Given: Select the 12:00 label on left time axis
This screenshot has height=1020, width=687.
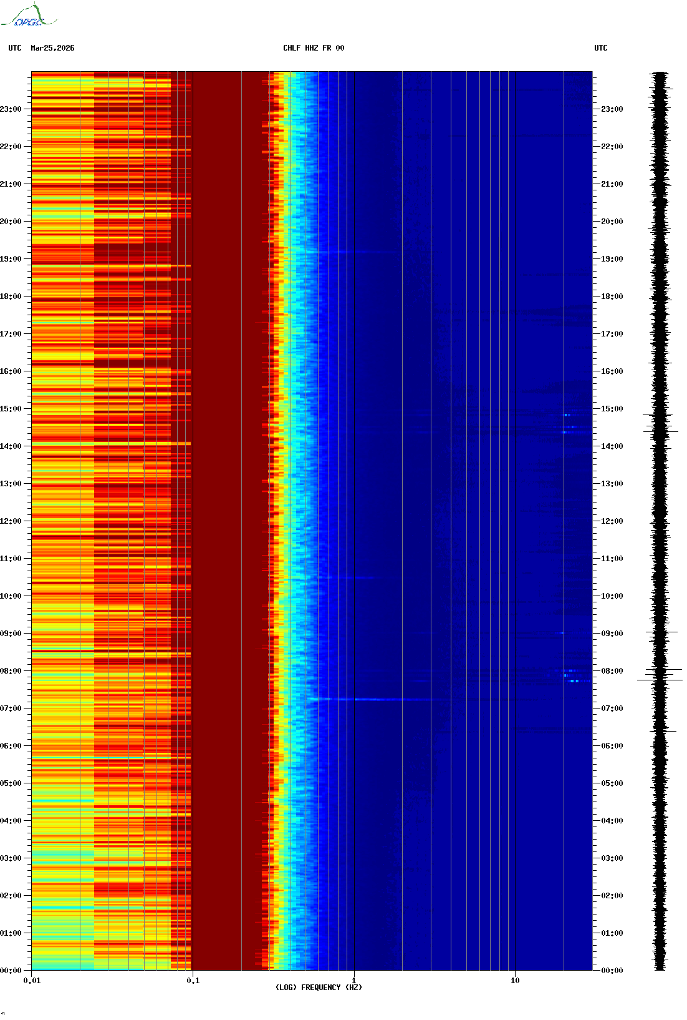Looking at the screenshot, I should pos(11,521).
